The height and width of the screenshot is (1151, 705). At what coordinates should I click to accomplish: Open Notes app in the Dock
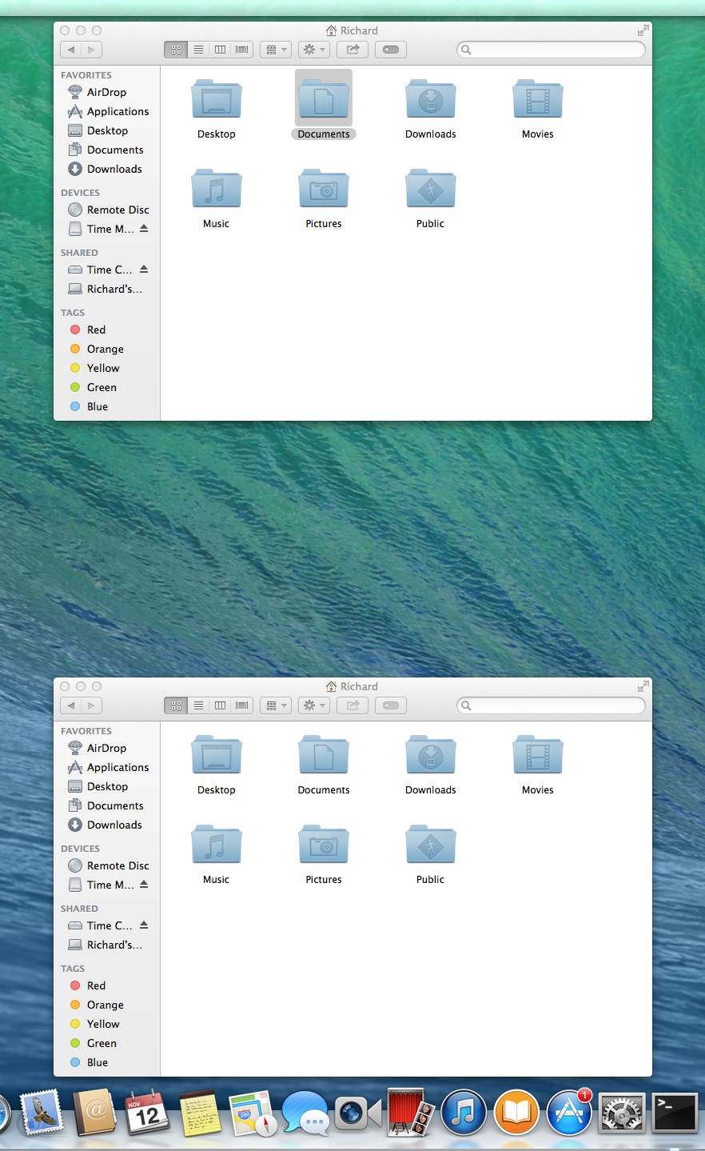pos(200,1113)
